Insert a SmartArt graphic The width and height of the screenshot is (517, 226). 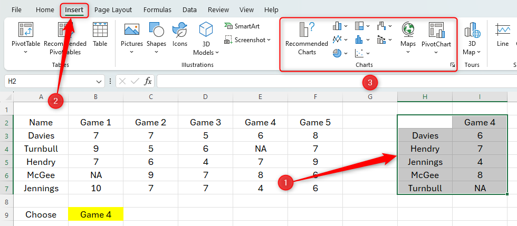242,26
